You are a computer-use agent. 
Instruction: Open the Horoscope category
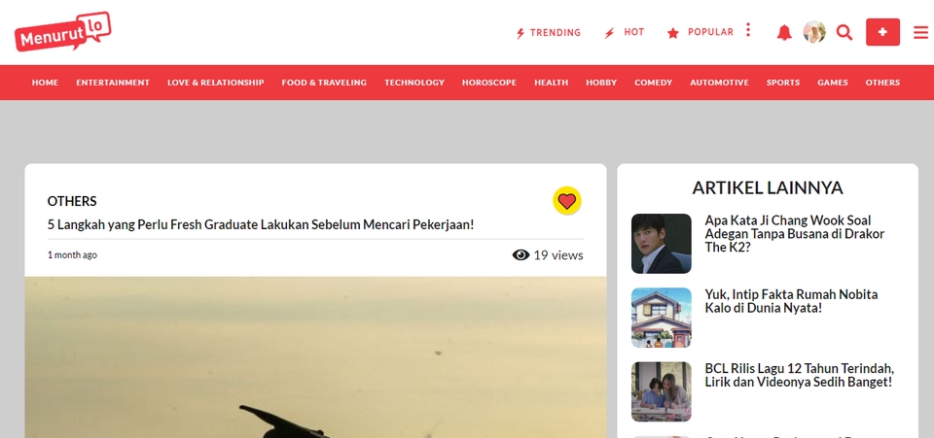click(x=489, y=83)
